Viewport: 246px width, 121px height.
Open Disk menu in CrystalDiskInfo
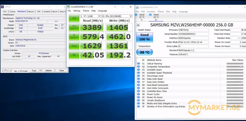(x=168, y=12)
